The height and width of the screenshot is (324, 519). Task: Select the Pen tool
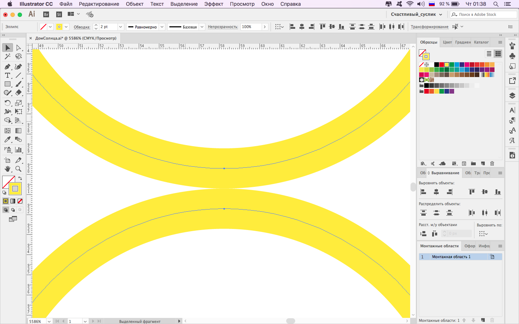pos(7,67)
